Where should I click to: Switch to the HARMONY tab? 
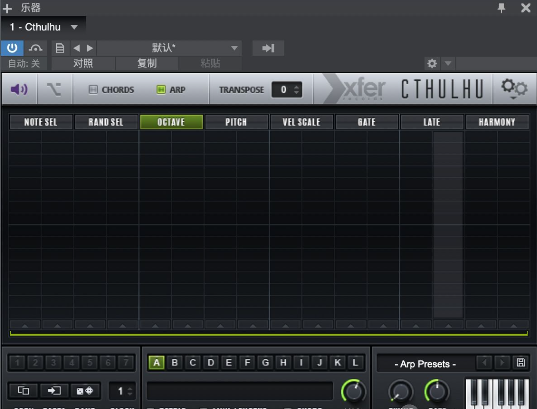pos(497,122)
